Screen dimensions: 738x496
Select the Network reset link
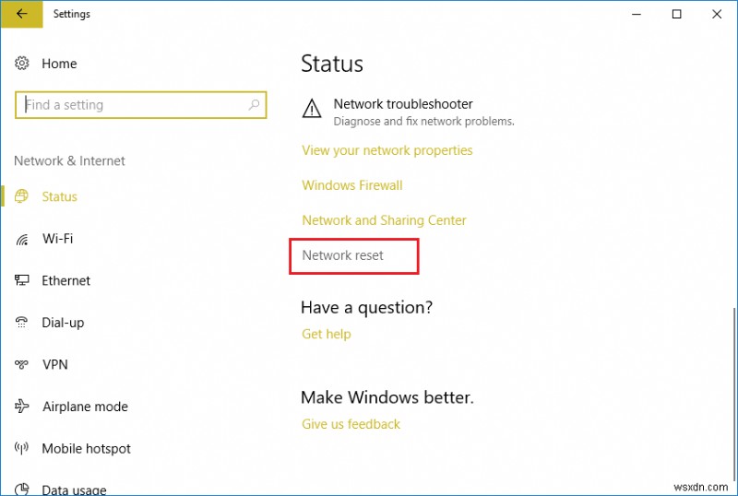pyautogui.click(x=342, y=255)
